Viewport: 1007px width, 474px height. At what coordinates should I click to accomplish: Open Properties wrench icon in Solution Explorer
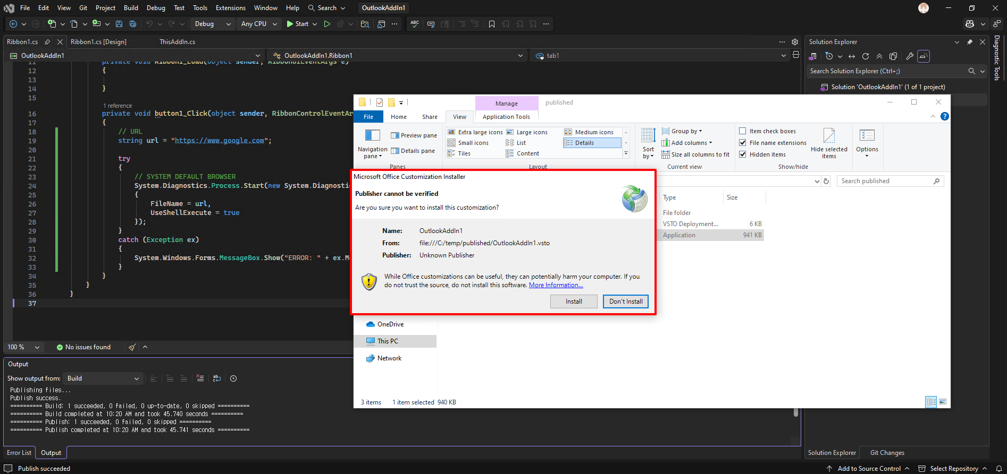click(910, 56)
